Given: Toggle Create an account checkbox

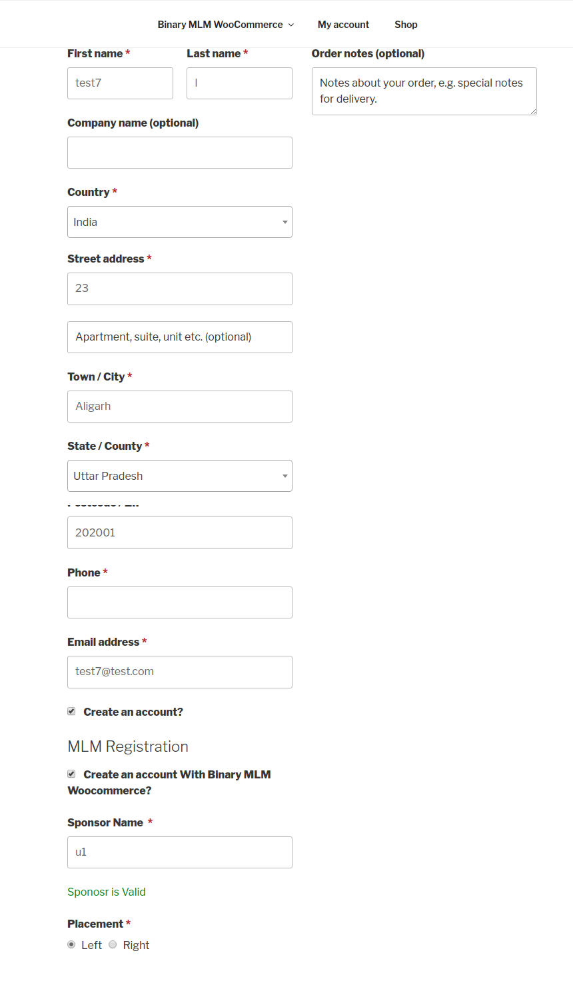Looking at the screenshot, I should (71, 711).
